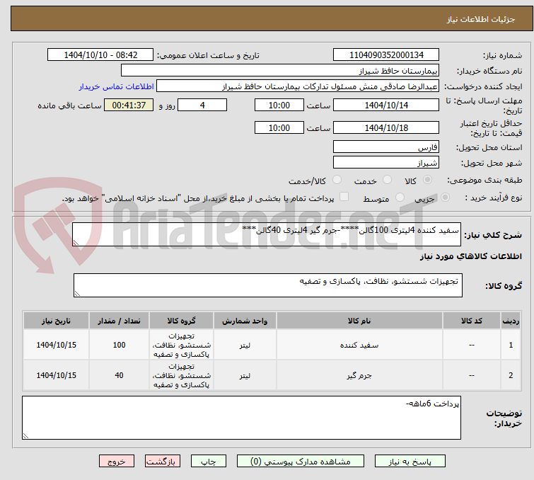Image resolution: width=534 pixels, height=480 pixels.
Task: Click the شماره نیاز number field
Action: [386, 55]
